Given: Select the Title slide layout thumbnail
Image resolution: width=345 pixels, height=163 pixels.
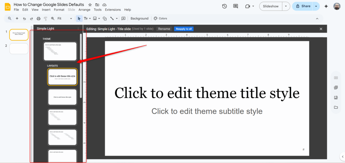Looking at the screenshot, I should [x=62, y=77].
